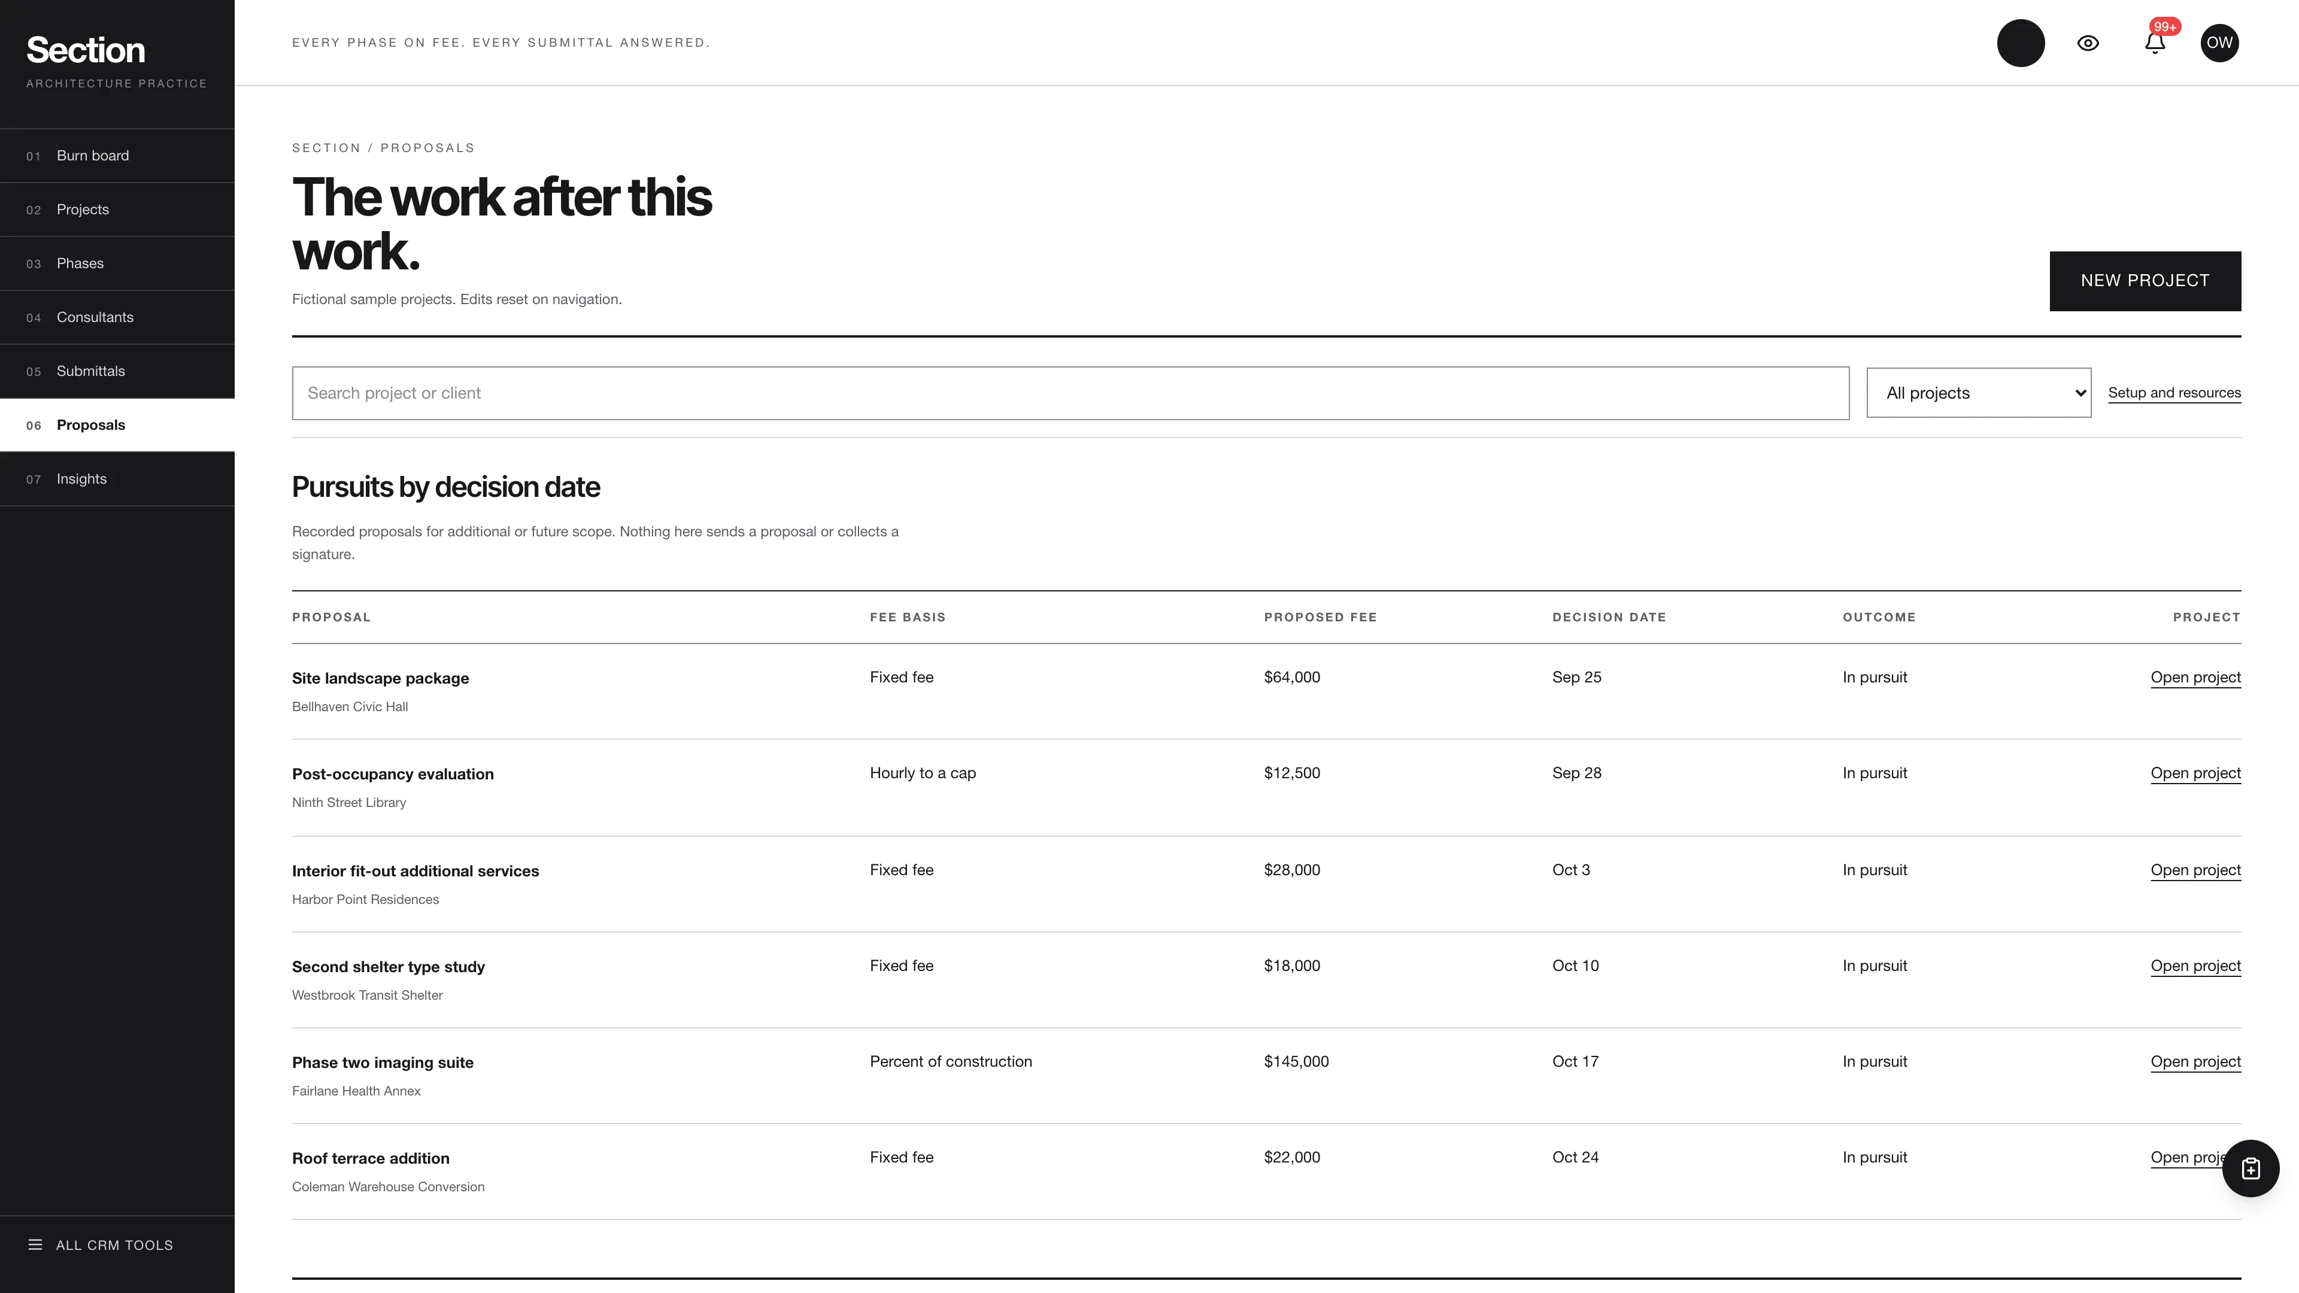This screenshot has height=1293, width=2299.
Task: Click the Outcome column header
Action: [x=1879, y=618]
